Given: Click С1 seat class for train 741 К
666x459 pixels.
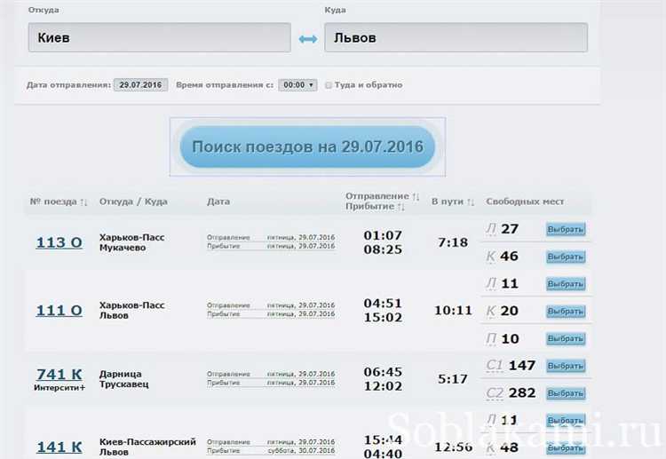Looking at the screenshot, I should point(495,366).
